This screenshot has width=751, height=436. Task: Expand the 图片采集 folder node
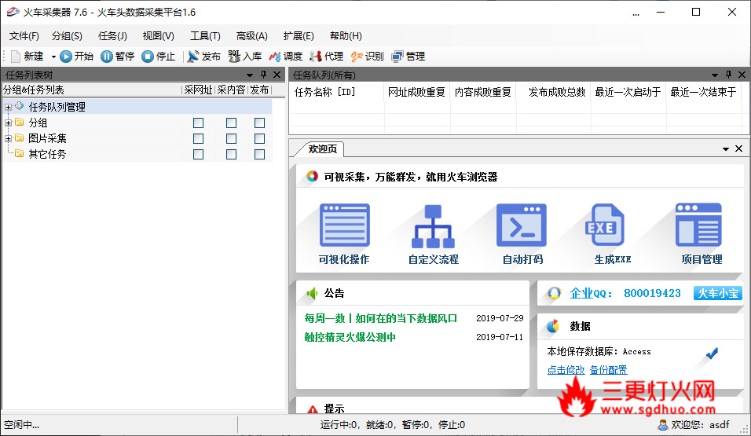(x=8, y=139)
